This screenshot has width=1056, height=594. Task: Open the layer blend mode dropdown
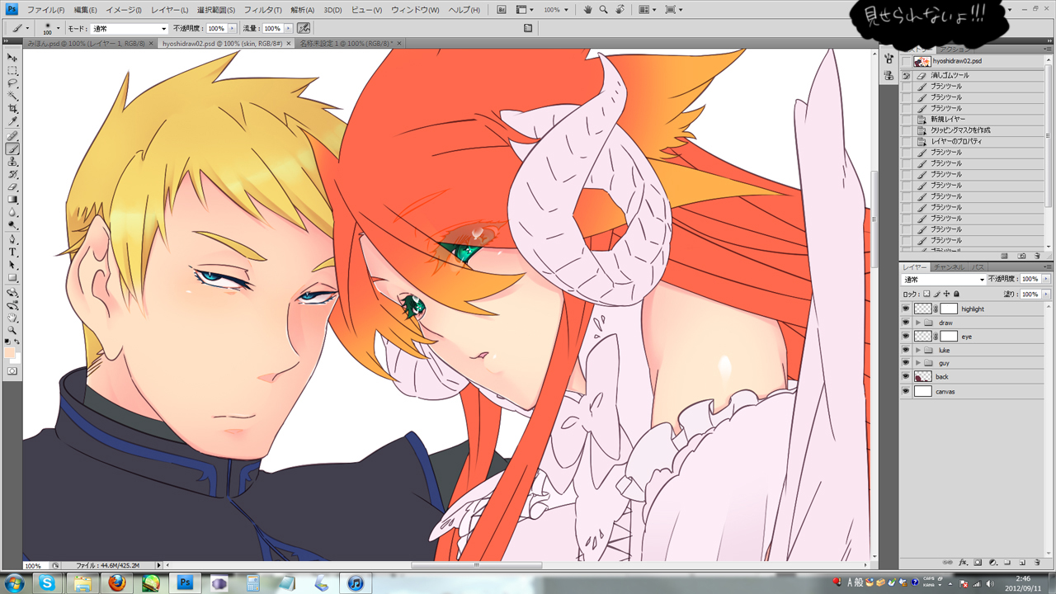[944, 280]
